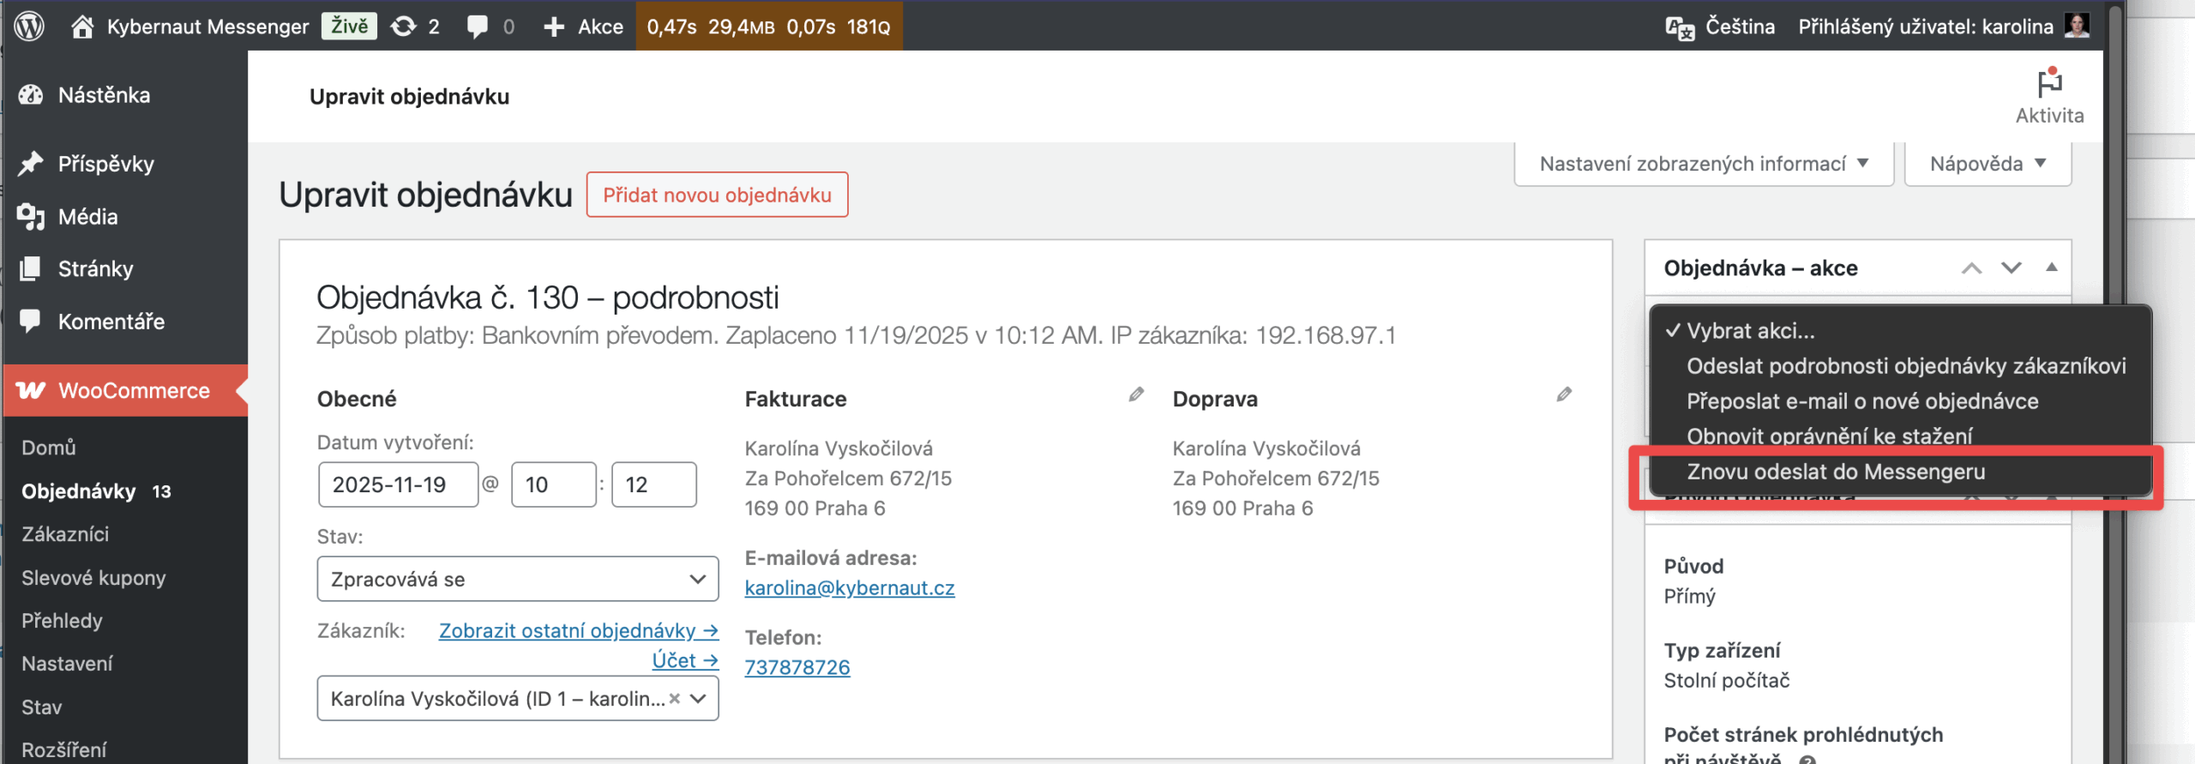Click the WordPress logo icon
Screen dimensions: 2195x764
point(29,26)
